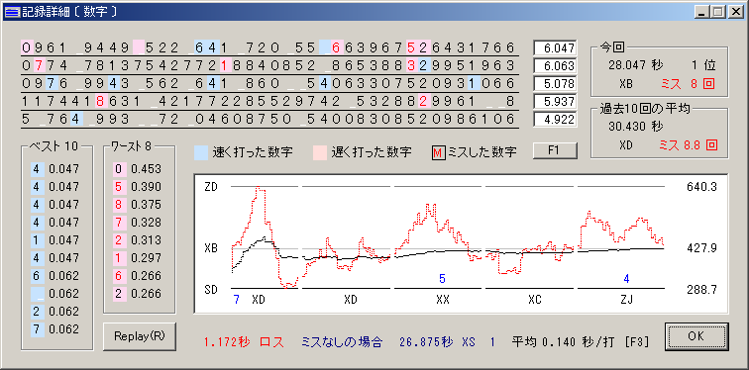This screenshot has height=370, width=749.
Task: Click the 427.9 graph scale value
Action: tap(701, 248)
